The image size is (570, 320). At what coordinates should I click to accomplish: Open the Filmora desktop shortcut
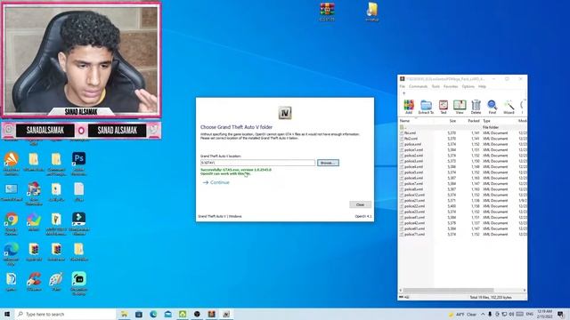pos(79,224)
